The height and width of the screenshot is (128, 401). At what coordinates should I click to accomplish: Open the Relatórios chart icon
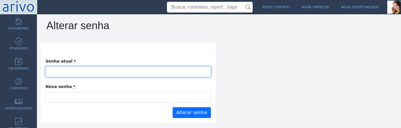(x=19, y=121)
